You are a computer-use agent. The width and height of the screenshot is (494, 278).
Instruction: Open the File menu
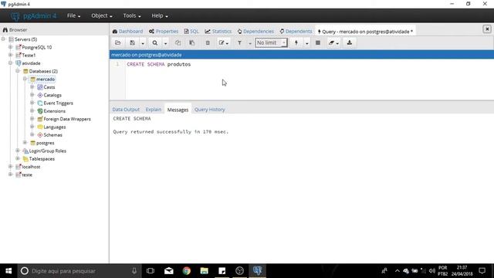tap(73, 15)
